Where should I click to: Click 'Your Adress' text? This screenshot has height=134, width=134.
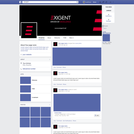coord(27,63)
